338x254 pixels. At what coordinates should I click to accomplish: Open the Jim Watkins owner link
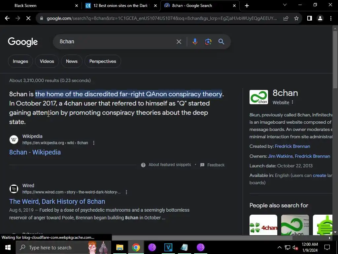click(x=280, y=156)
